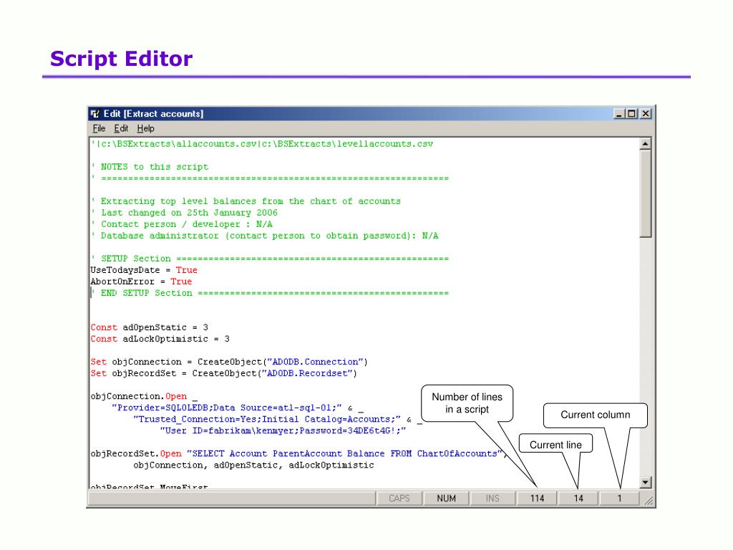Click the line count value 114
733x550 pixels.
pos(537,498)
